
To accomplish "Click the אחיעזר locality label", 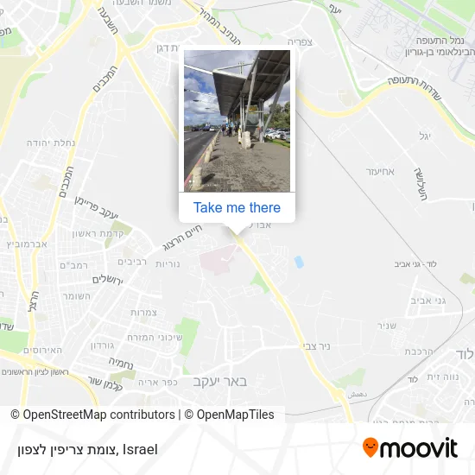I will tap(380, 172).
